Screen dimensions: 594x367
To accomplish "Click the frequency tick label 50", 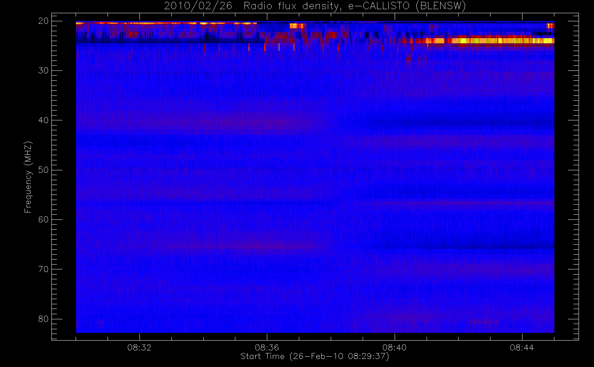I will 44,170.
